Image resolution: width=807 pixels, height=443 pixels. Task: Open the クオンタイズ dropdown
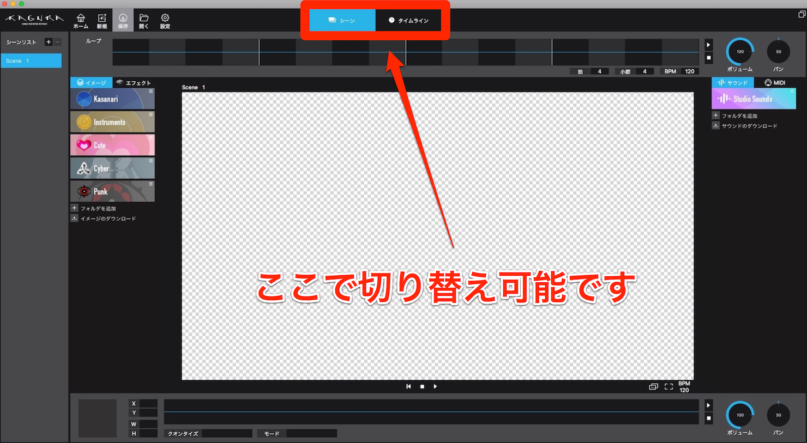(227, 434)
